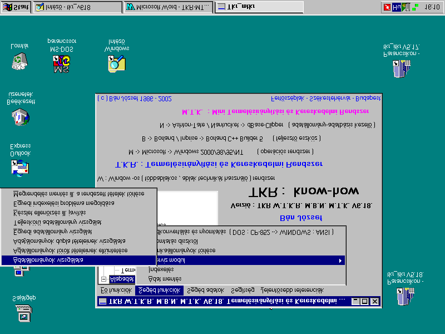Screen dimensions: 445x334
Task: Select Adatállományok törölt tételeinek eltüntetése
Action: [78, 250]
